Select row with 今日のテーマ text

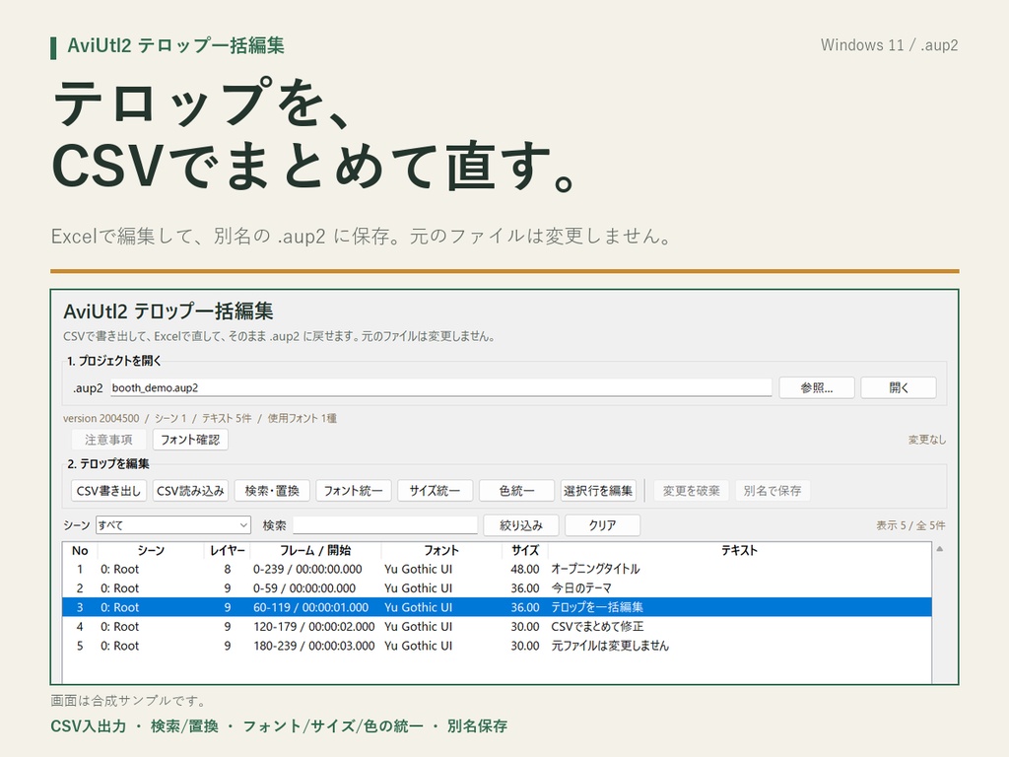tap(497, 588)
